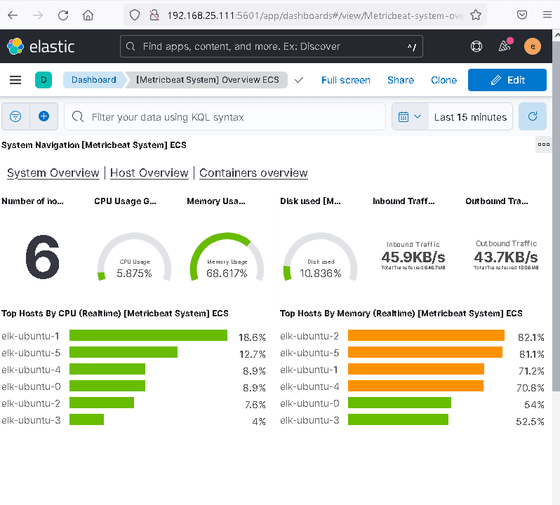Click the insecure connection lock icon
Image resolution: width=560 pixels, height=505 pixels.
(x=154, y=15)
